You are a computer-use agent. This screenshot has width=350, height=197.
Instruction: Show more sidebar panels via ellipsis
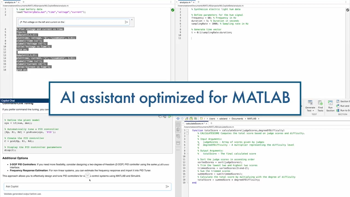click(178, 150)
